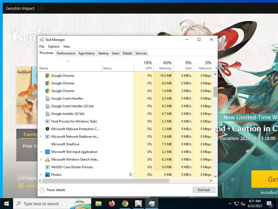
Task: Click the Genshin launcher banner thumbnail
Action: pos(27,95)
